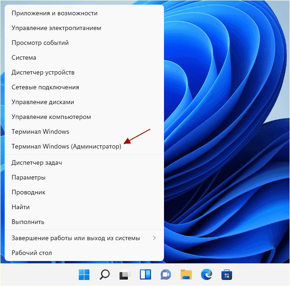Expand Завершение работы или выход из системы
The height and width of the screenshot is (286, 290).
coord(84,238)
